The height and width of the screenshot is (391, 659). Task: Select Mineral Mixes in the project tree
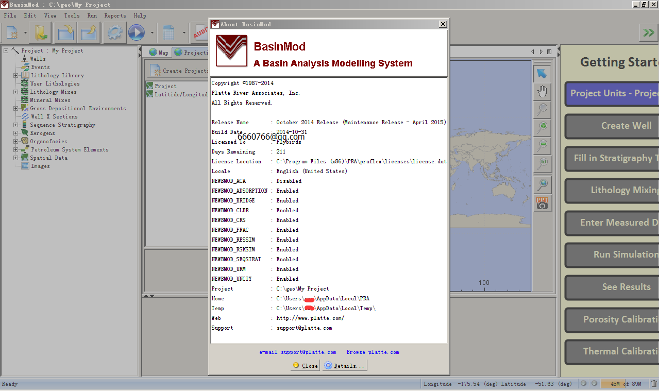click(50, 100)
